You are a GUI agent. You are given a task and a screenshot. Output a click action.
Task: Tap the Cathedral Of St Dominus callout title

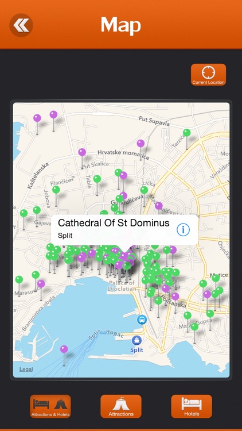pyautogui.click(x=114, y=223)
